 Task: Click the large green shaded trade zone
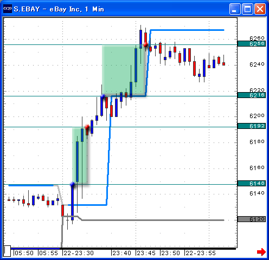[124, 70]
